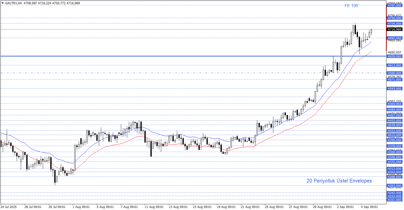Click the 4360.000 price level label
404x210 pixels.
tap(394, 152)
